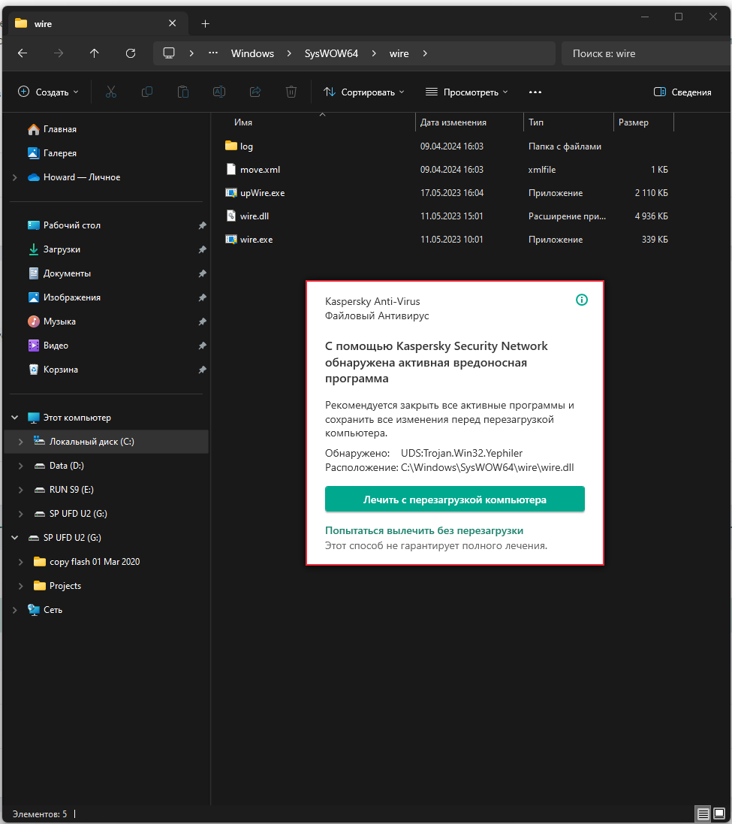Switch to large icons view in status bar
The image size is (732, 824).
(x=719, y=813)
